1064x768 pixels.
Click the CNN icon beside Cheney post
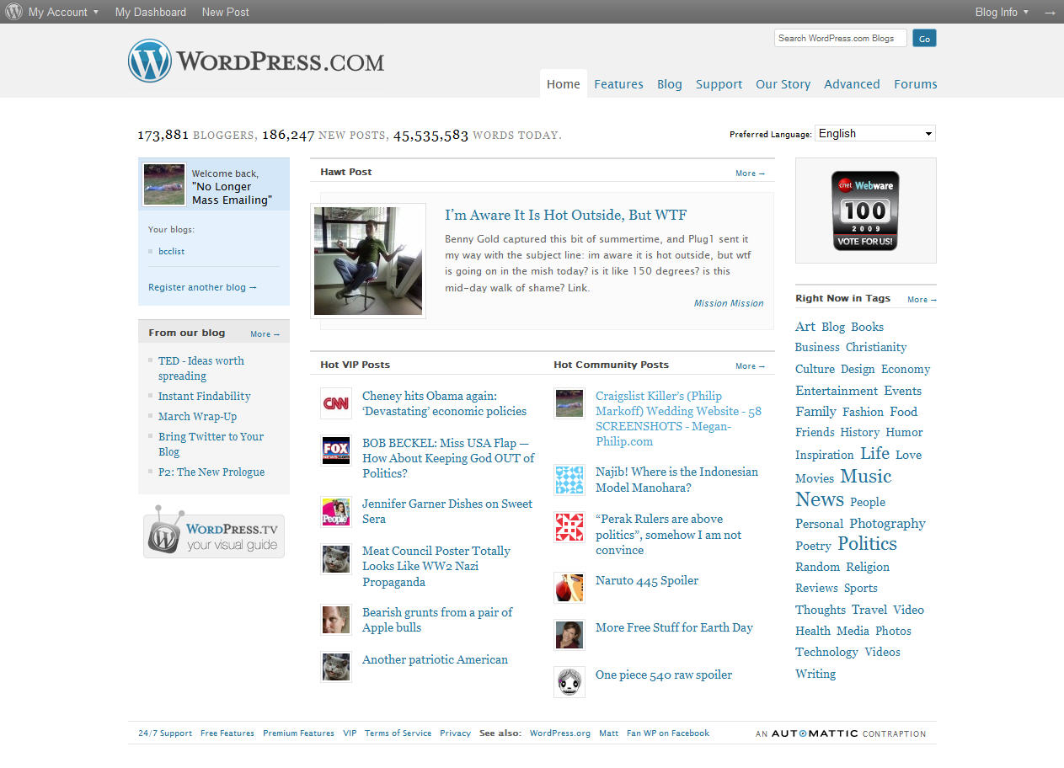tap(335, 403)
